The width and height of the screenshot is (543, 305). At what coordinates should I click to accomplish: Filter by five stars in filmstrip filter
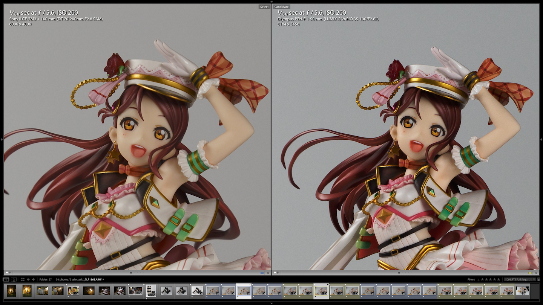499,279
